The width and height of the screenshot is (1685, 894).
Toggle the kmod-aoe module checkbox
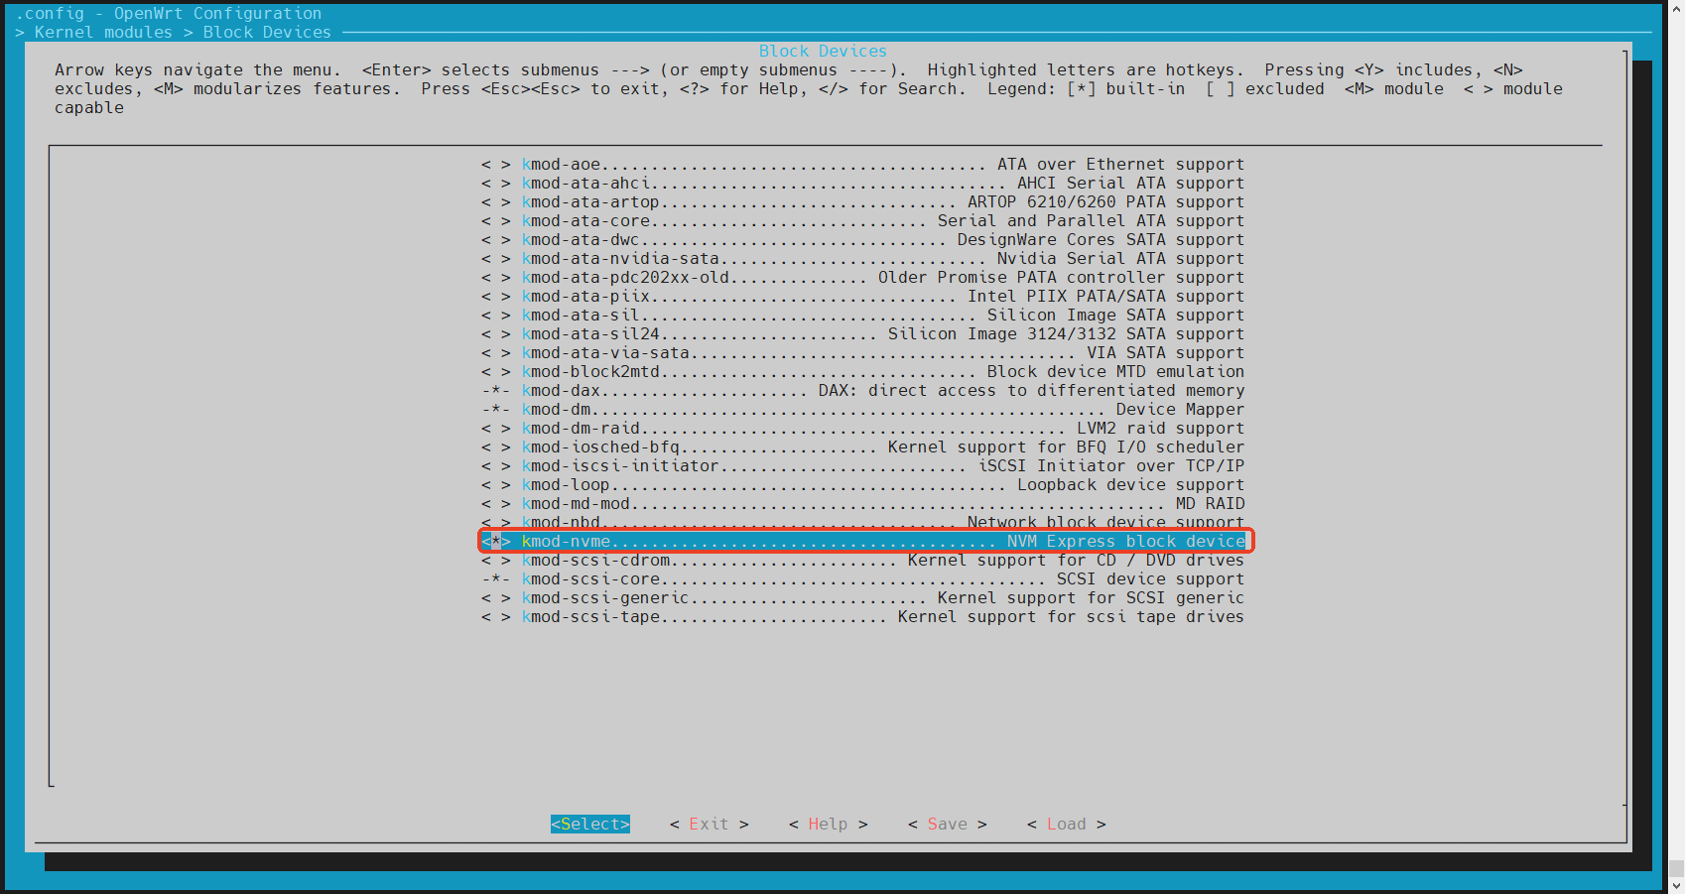[495, 165]
